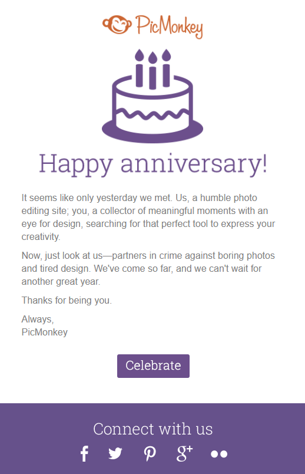
Task: Open the PicMonkey wordmark link
Action: [169, 27]
